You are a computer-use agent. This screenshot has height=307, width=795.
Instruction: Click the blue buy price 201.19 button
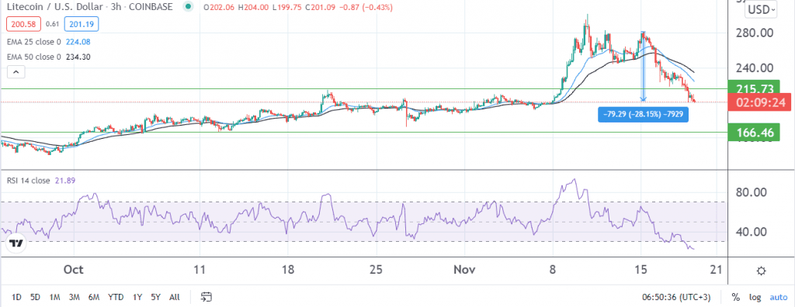(81, 23)
